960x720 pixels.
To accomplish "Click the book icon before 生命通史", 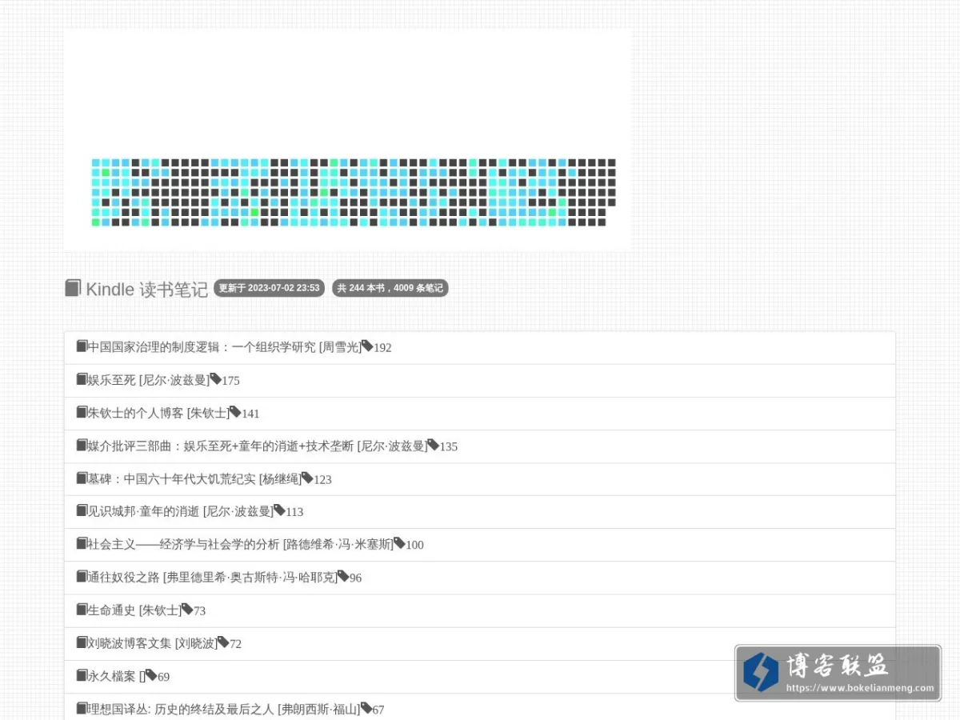I will click(x=82, y=610).
